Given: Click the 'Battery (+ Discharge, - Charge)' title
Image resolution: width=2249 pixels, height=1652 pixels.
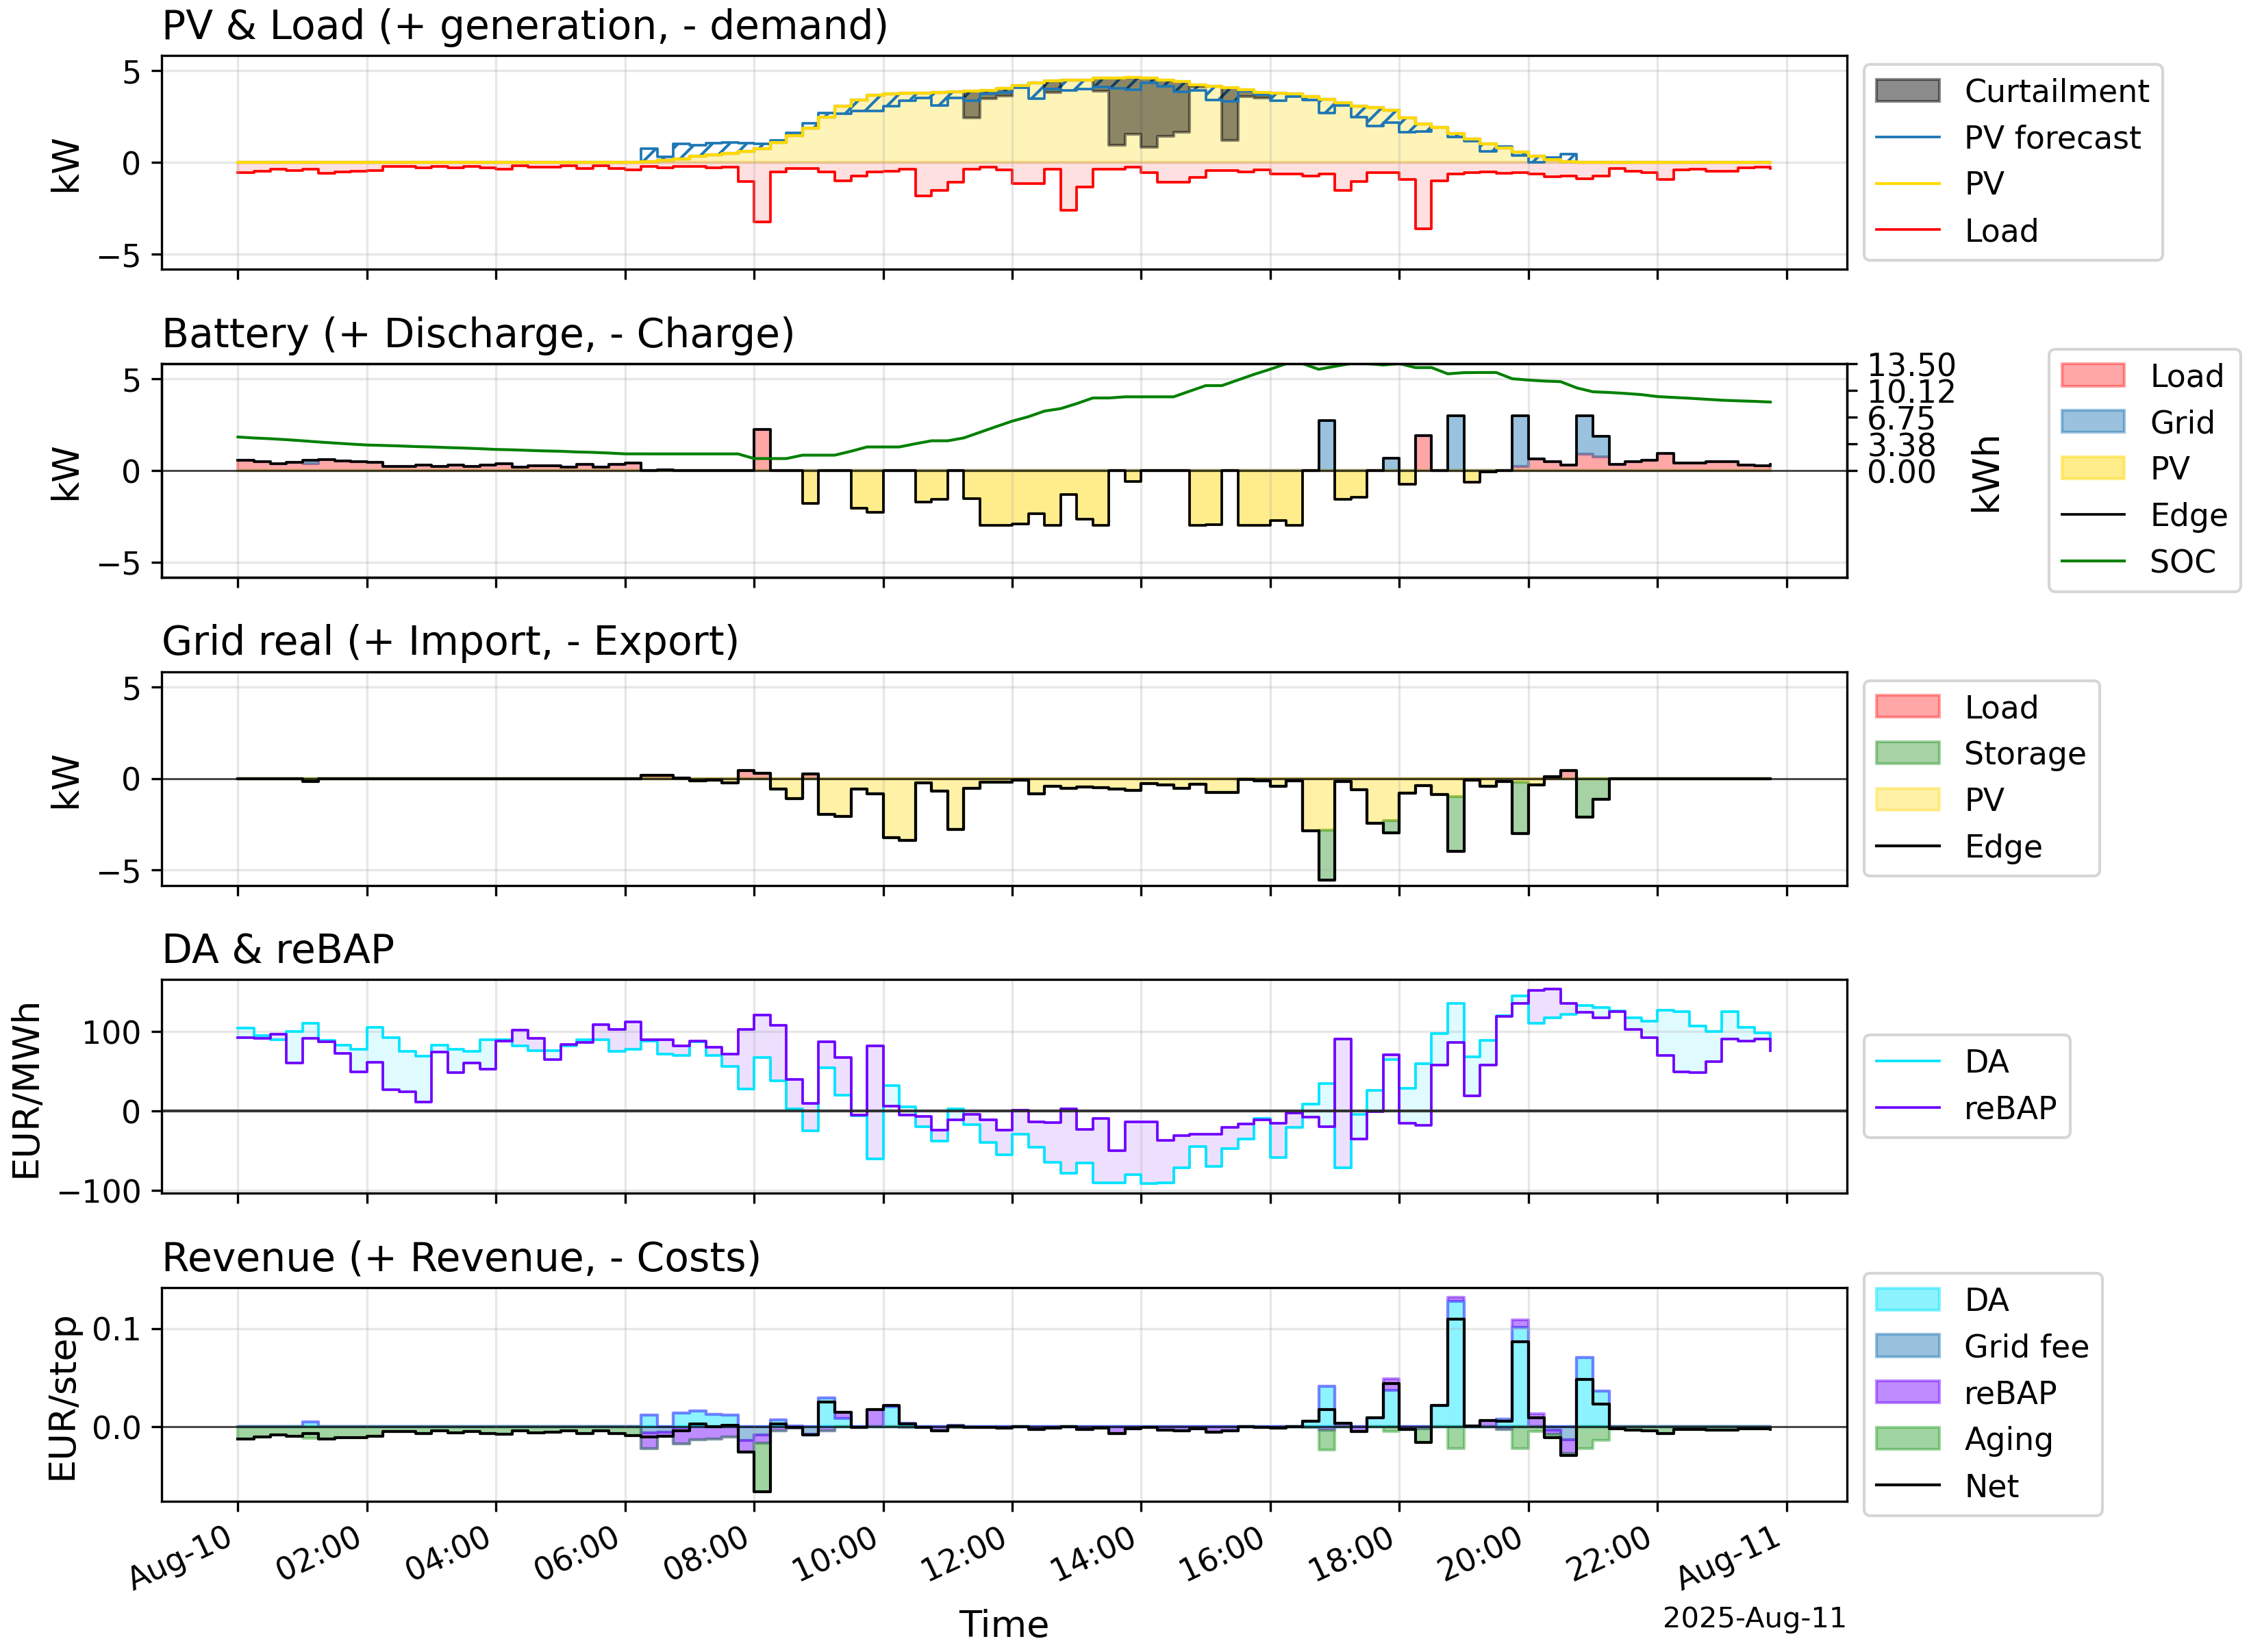Looking at the screenshot, I should pyautogui.click(x=478, y=334).
